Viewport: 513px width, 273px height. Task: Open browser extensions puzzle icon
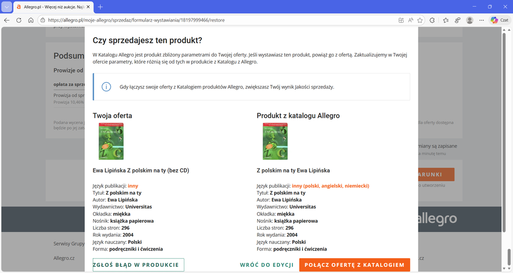click(432, 20)
